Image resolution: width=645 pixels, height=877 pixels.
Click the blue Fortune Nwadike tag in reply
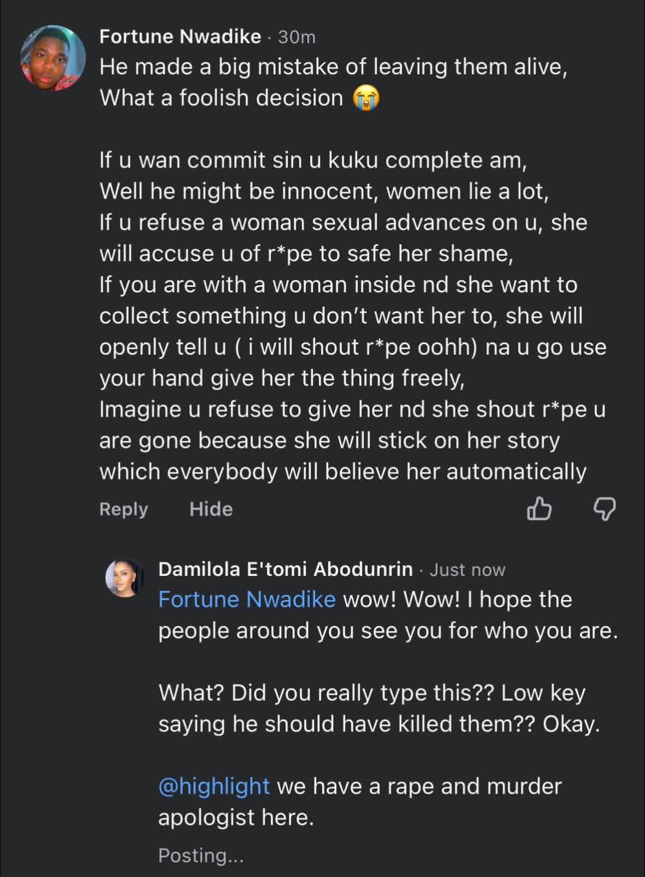[245, 599]
